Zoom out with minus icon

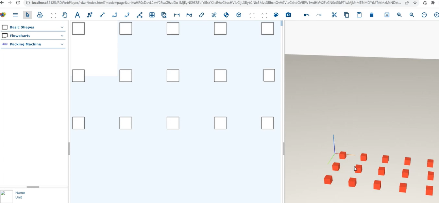click(424, 15)
